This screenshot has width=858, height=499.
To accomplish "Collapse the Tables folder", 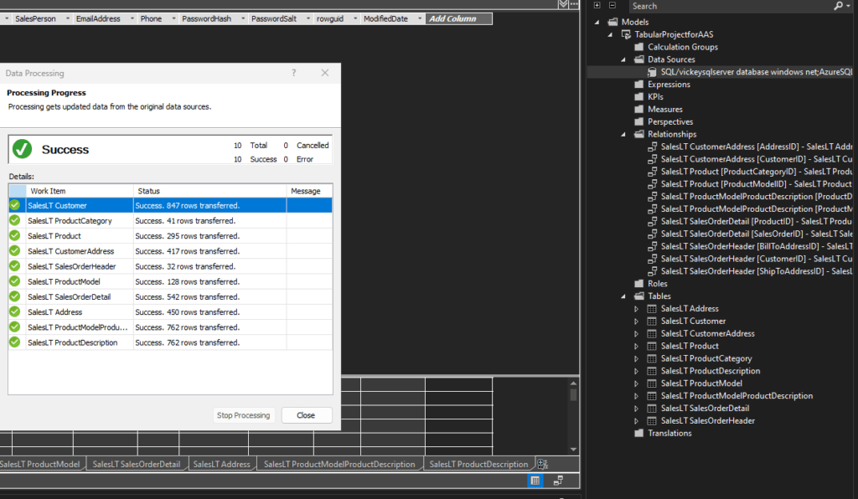I will pos(623,296).
